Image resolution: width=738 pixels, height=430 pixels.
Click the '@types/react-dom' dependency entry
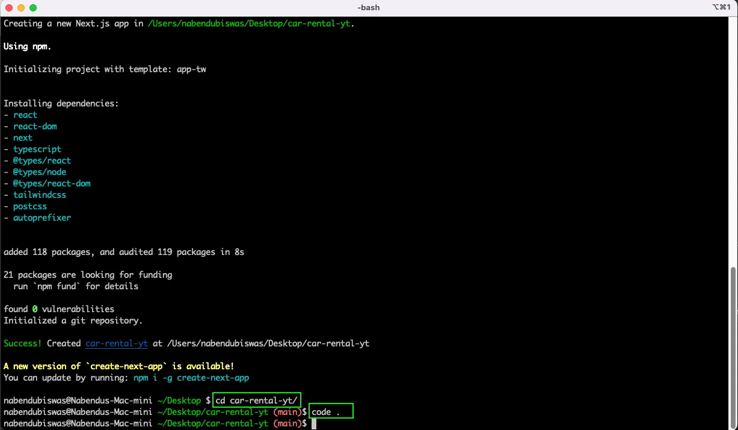pos(52,183)
